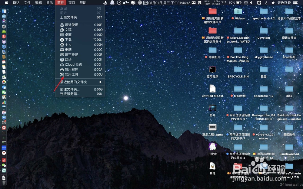Open the 窗口 menu
Screen dimensions: 303x189
(72, 3)
